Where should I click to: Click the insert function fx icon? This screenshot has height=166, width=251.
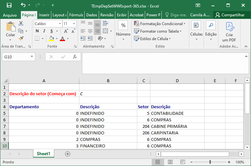tap(75, 57)
